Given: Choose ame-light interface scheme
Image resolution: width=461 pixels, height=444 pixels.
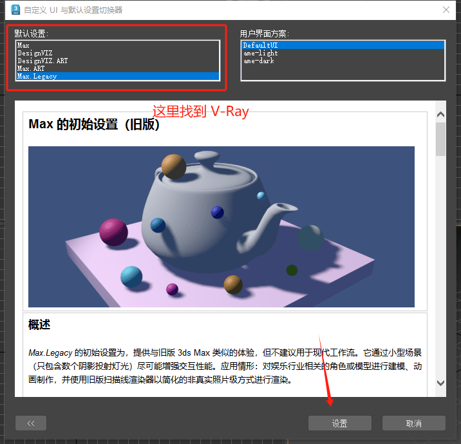Looking at the screenshot, I should [343, 53].
